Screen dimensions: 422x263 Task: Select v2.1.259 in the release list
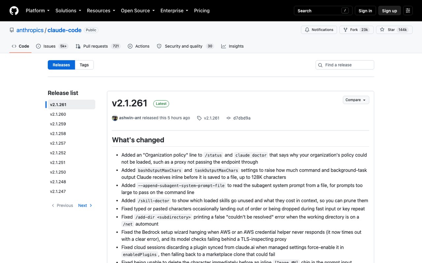tap(72, 124)
